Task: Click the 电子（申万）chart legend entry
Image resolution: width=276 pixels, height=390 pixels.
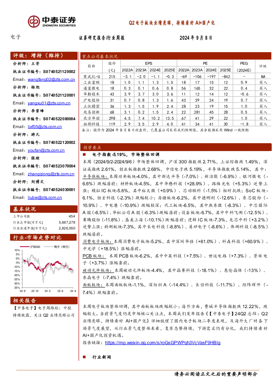Action: [57, 247]
